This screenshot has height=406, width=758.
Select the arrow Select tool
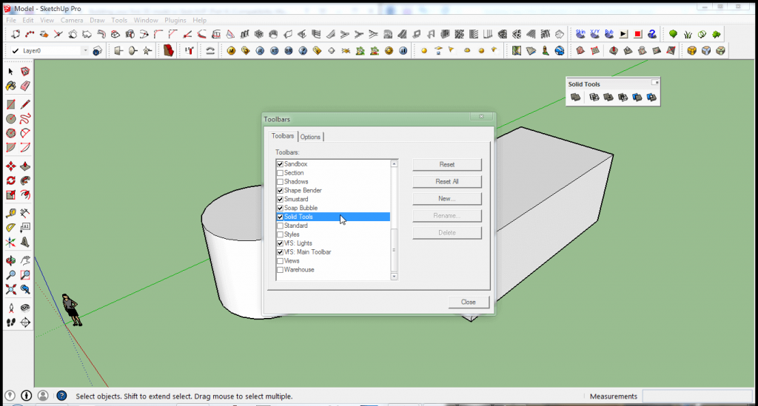10,72
